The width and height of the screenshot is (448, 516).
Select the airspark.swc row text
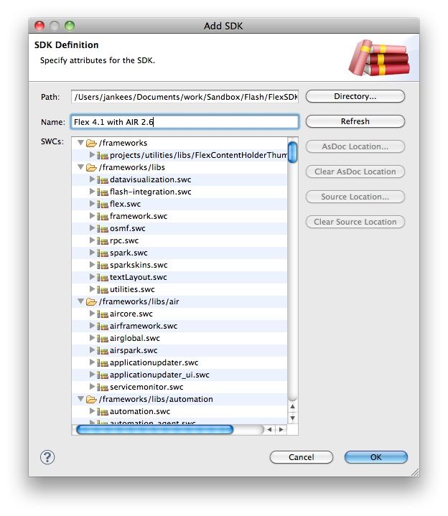pos(134,350)
